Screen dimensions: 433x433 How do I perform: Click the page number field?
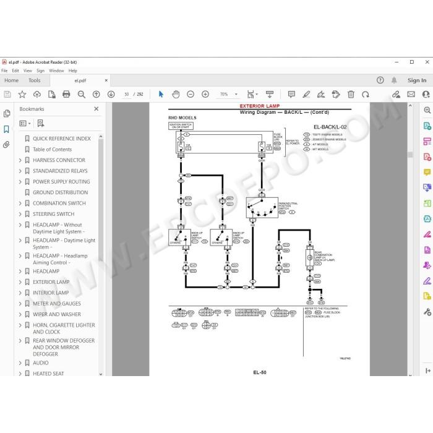click(x=127, y=95)
